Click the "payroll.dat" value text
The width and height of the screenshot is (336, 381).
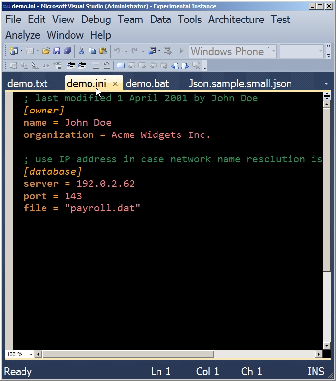(103, 208)
